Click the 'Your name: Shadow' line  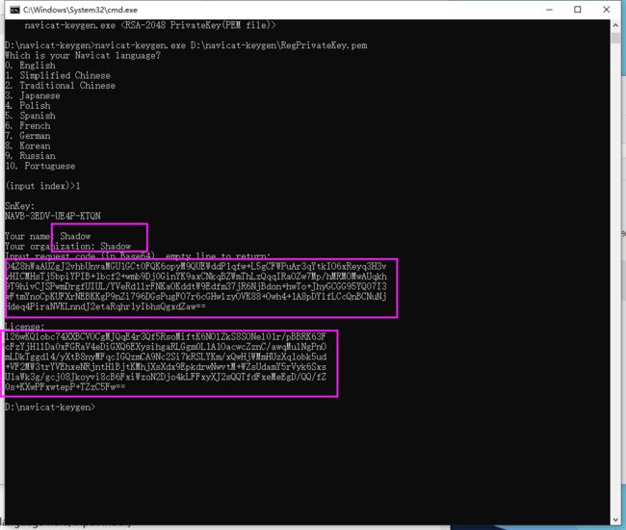pyautogui.click(x=48, y=236)
